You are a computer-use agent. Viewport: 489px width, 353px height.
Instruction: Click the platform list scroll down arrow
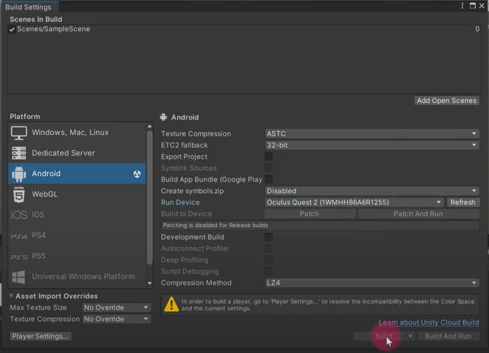point(150,283)
